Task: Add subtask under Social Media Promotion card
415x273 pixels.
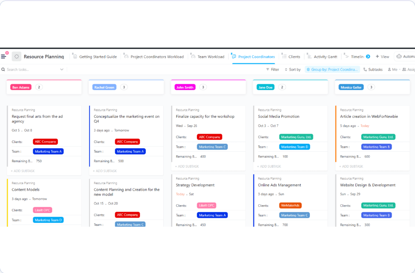Action: coord(269,167)
